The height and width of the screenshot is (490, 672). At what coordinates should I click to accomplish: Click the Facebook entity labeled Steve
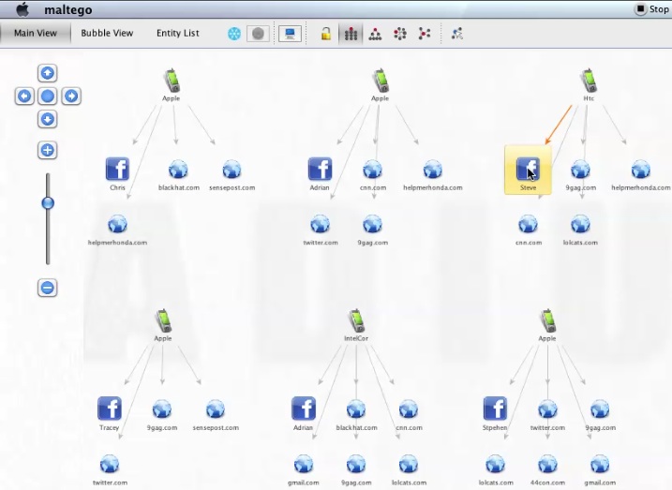point(528,170)
